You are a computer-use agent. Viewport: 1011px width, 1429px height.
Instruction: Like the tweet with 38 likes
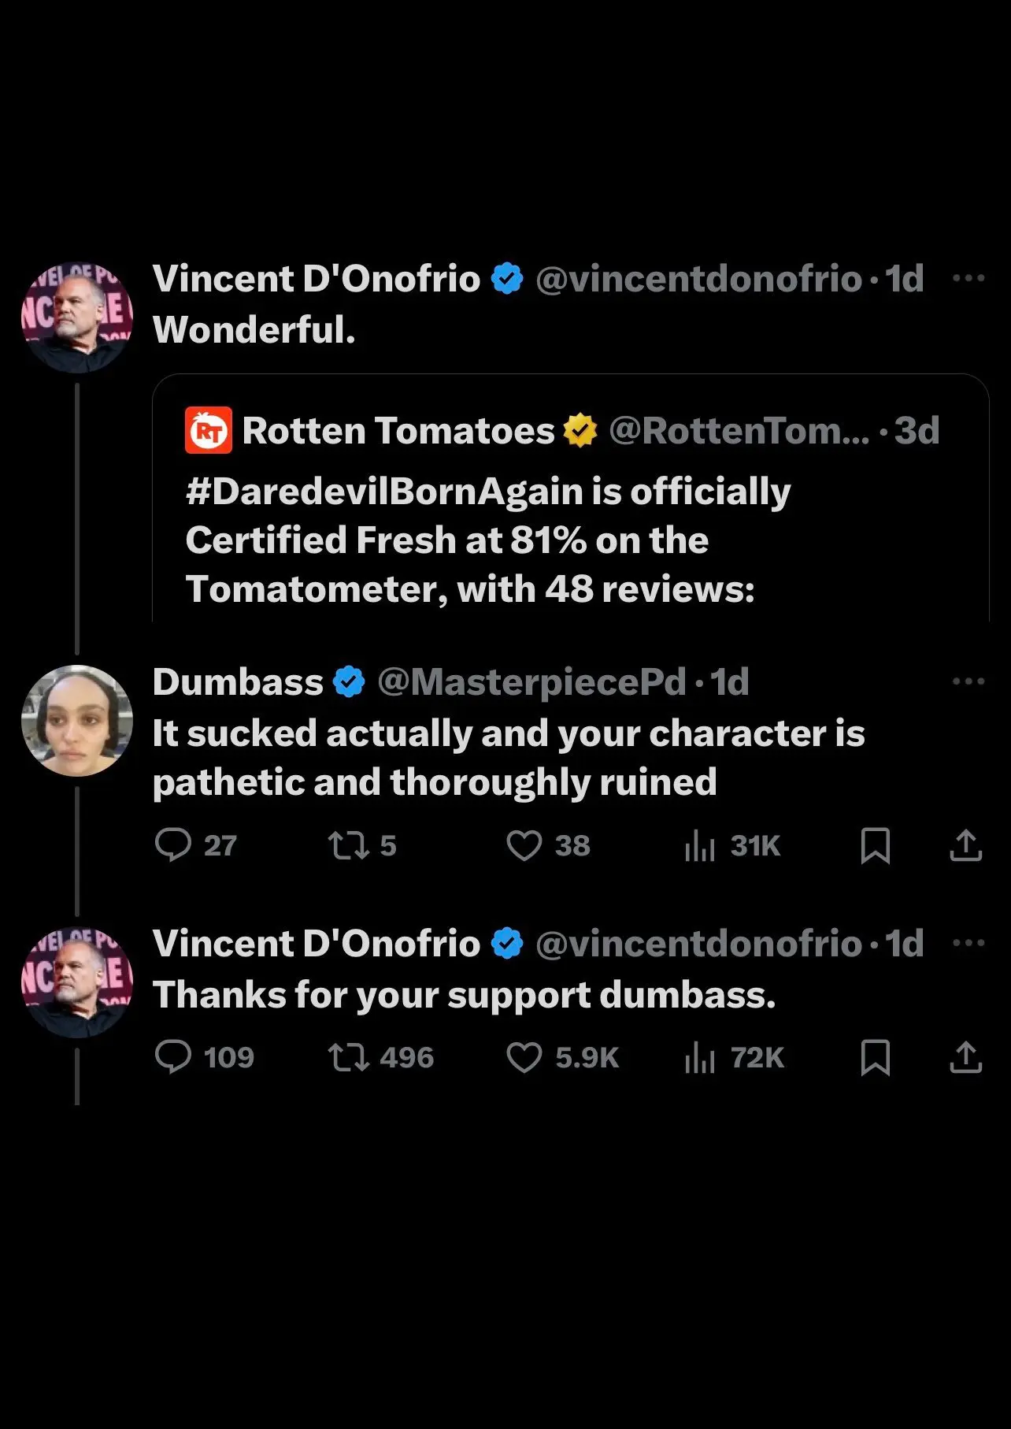(524, 845)
